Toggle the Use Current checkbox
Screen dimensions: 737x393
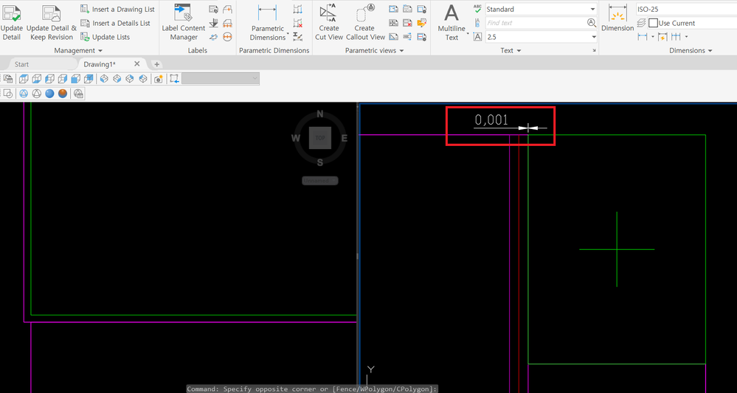[x=654, y=23]
